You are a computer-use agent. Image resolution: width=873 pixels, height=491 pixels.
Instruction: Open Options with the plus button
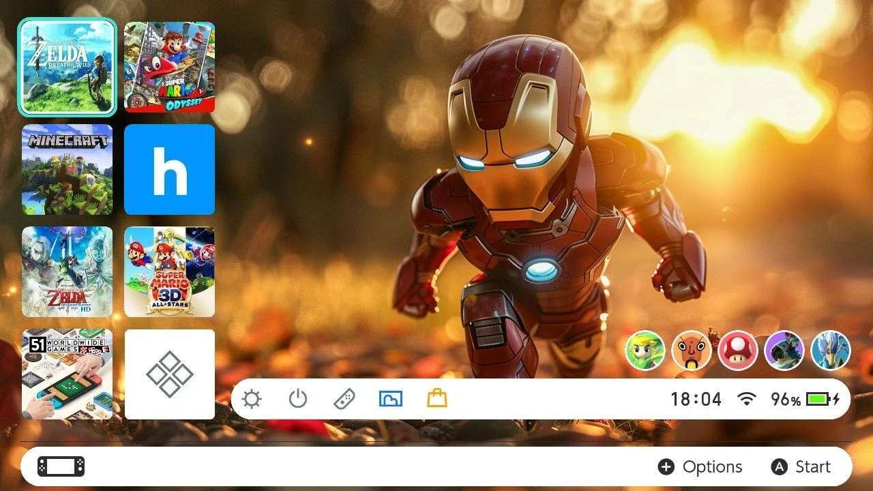pos(700,466)
